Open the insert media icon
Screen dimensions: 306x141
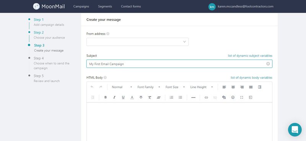click(224, 98)
